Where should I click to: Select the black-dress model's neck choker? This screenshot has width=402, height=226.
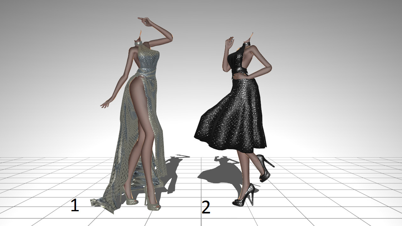tap(247, 44)
